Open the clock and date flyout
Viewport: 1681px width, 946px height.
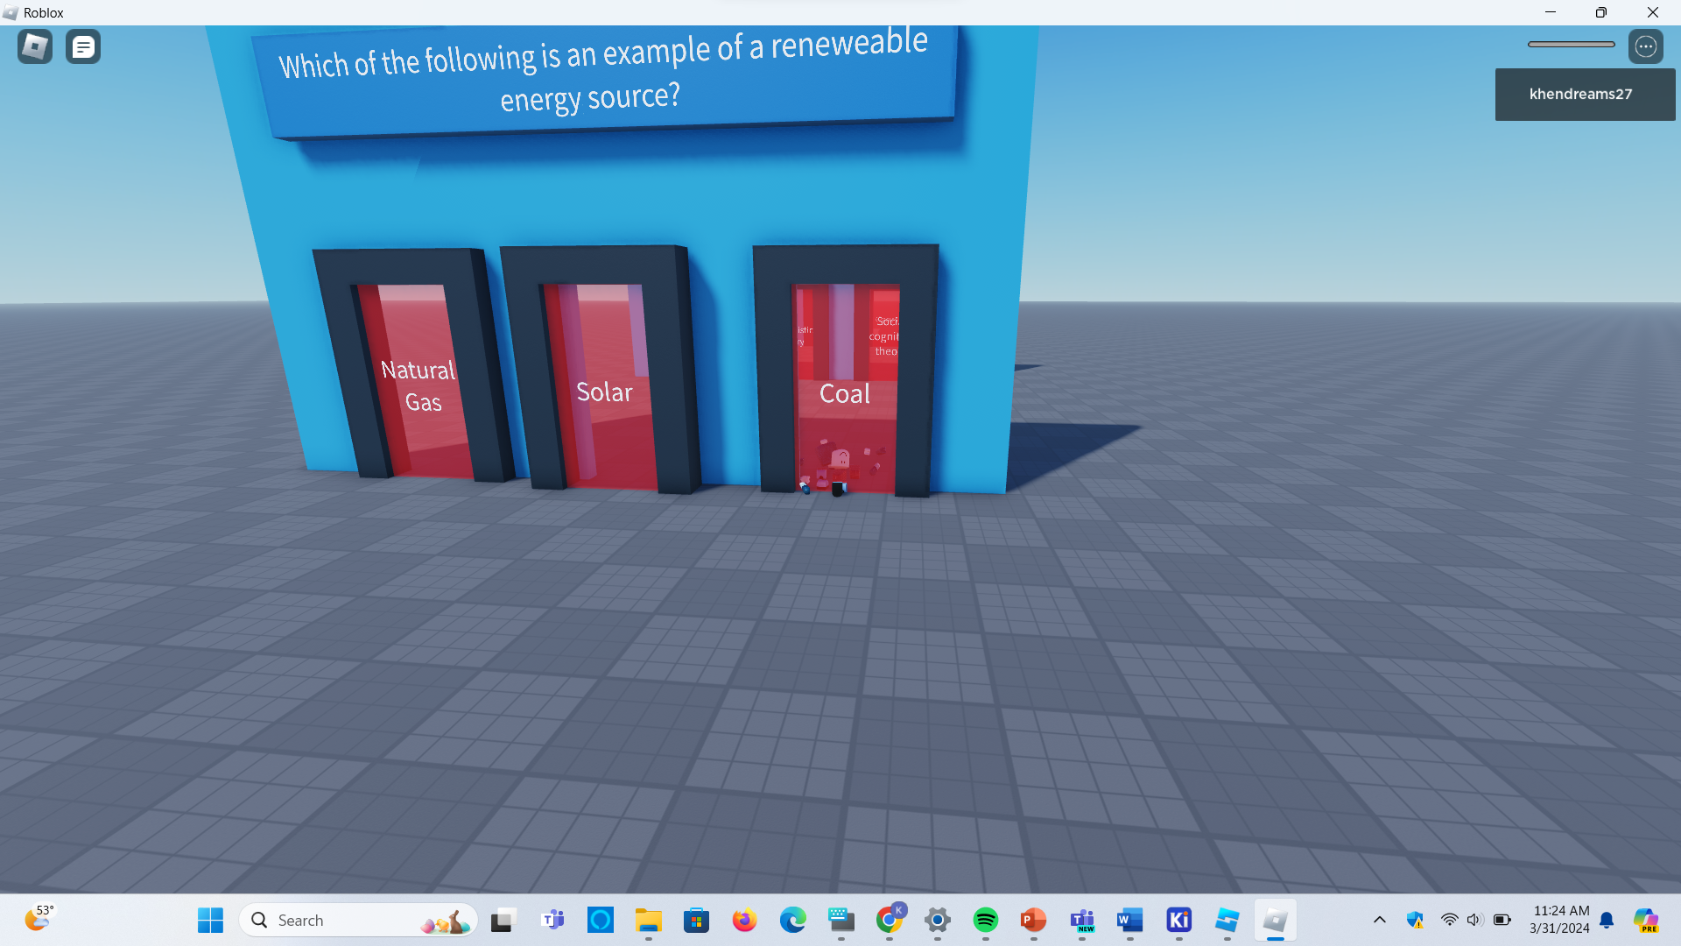tap(1560, 920)
